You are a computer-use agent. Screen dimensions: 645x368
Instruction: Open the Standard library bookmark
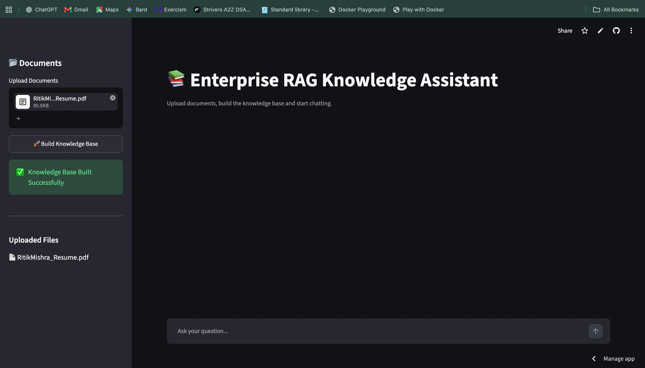pyautogui.click(x=290, y=10)
